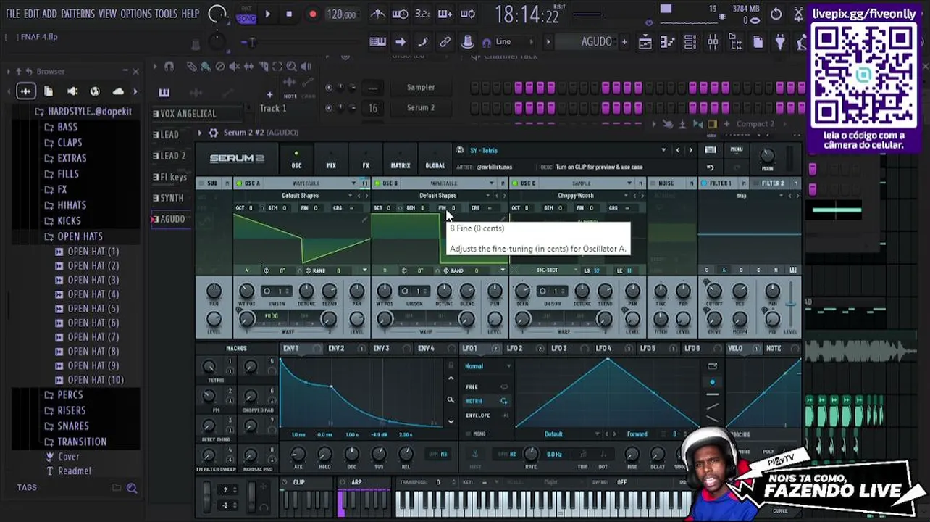Image resolution: width=930 pixels, height=522 pixels.
Task: Open Serum 2 plugin settings gear
Action: [213, 133]
